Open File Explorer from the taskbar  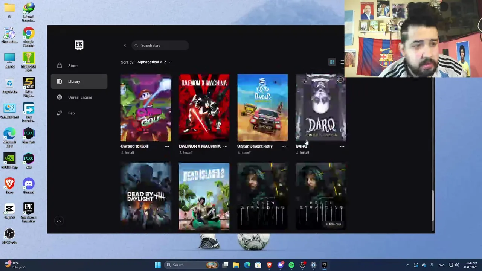point(236,265)
